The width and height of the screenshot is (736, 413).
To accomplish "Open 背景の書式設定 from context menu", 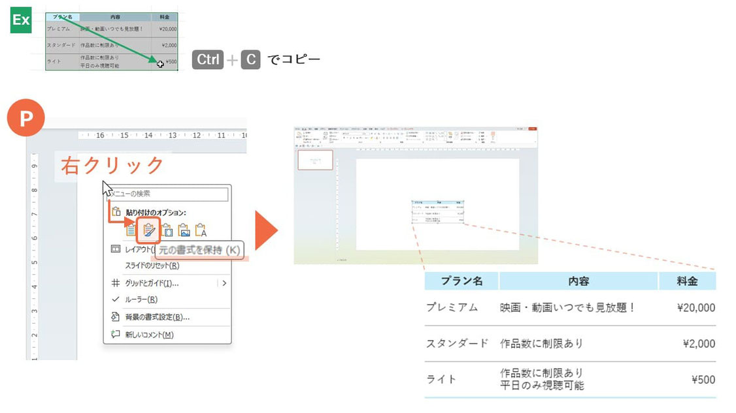I will tap(158, 317).
